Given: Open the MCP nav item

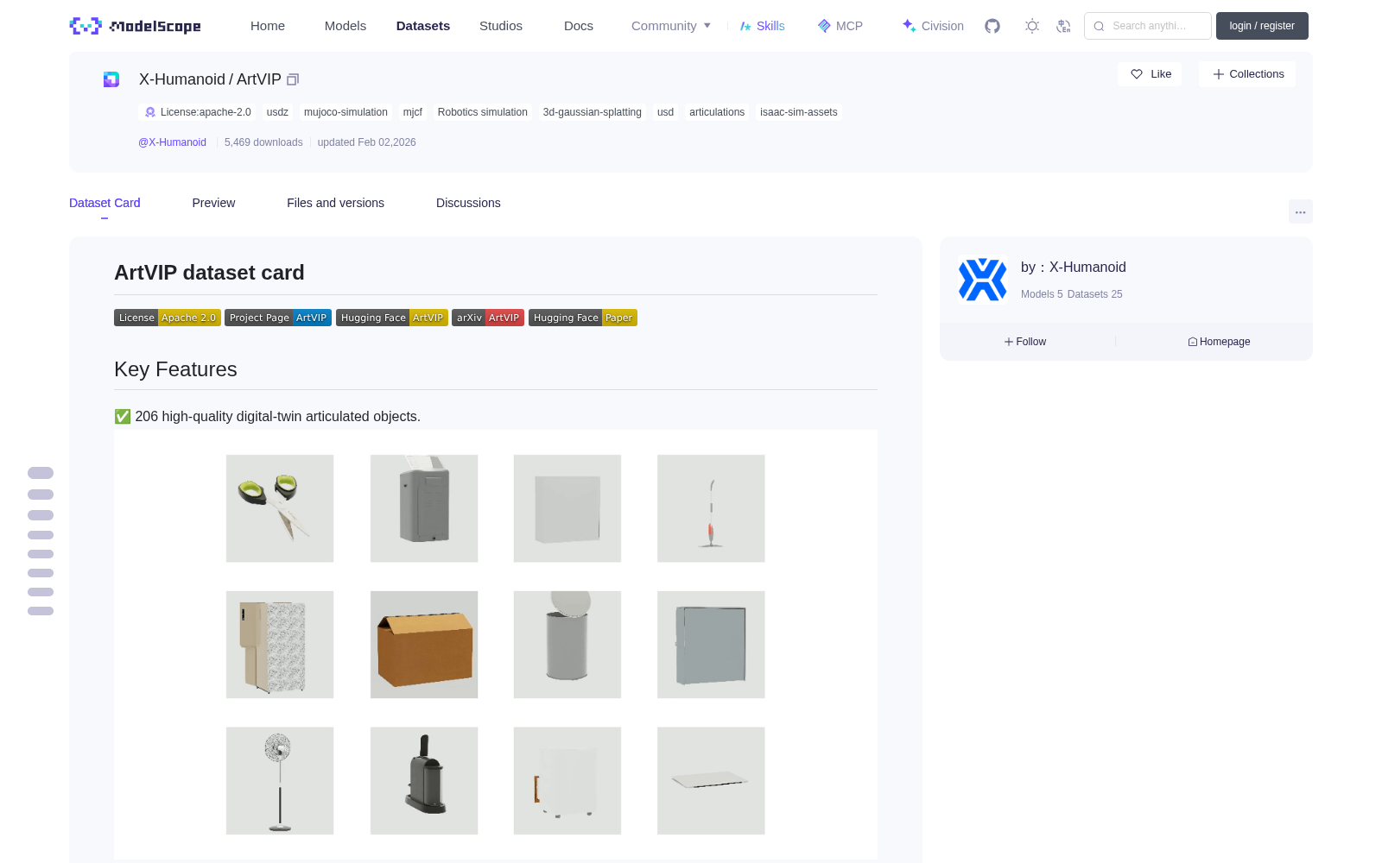Looking at the screenshot, I should (x=840, y=26).
